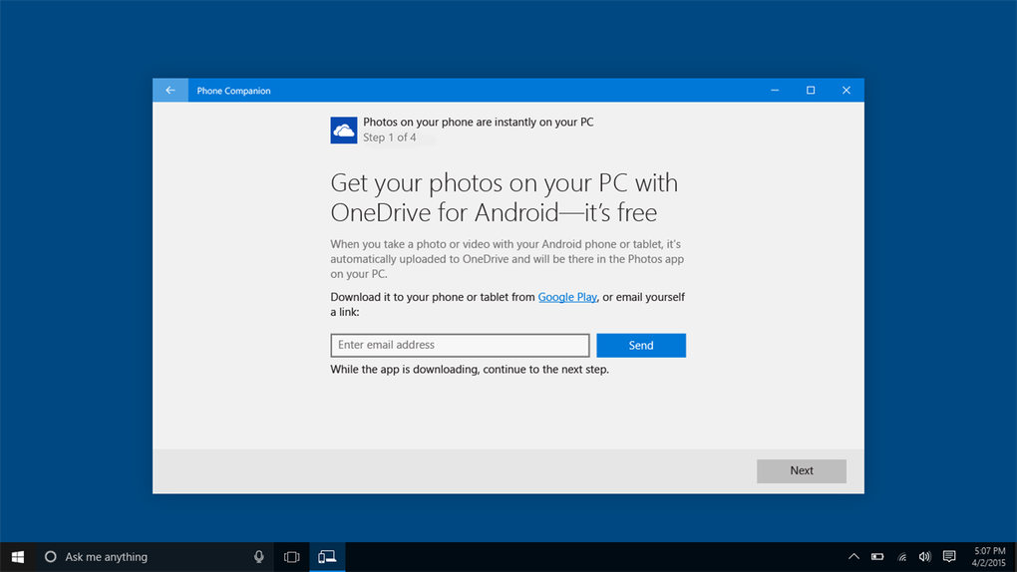Click the Ask me anything search box
The height and width of the screenshot is (572, 1017).
point(150,557)
